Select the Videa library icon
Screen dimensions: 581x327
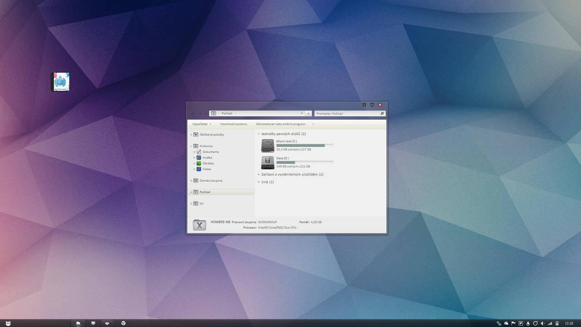[199, 169]
